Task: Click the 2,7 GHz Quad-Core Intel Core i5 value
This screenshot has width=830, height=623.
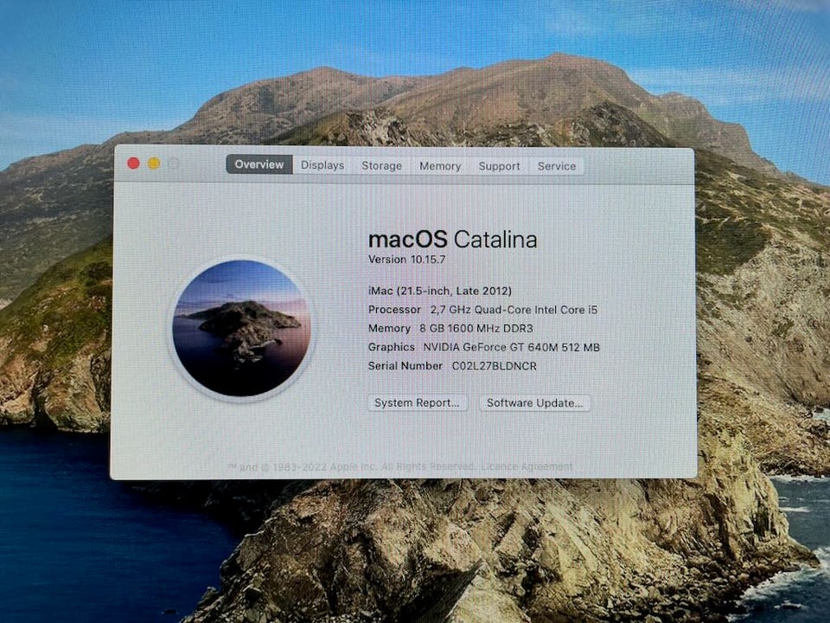Action: tap(514, 310)
